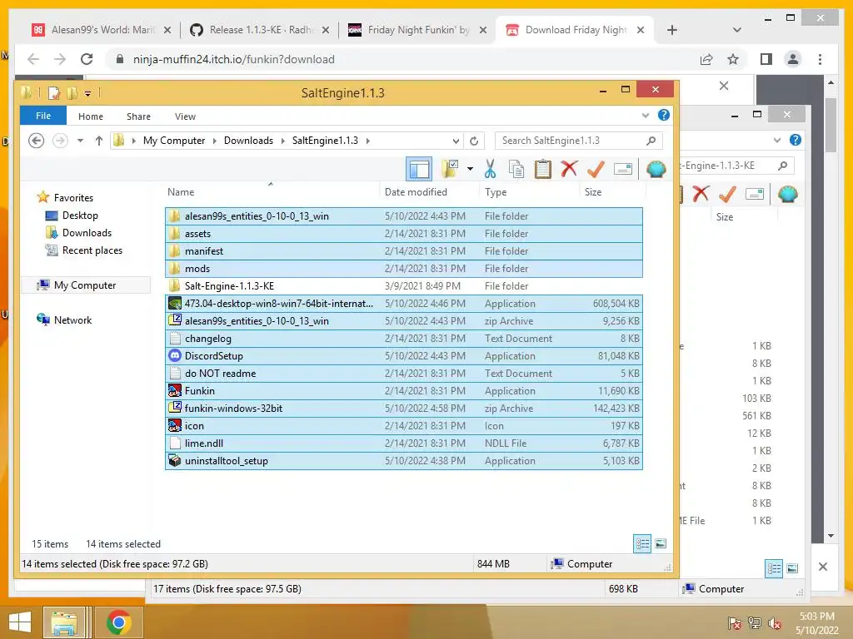The image size is (853, 639).
Task: Open the recent locations dropdown arrow
Action: [x=80, y=141]
